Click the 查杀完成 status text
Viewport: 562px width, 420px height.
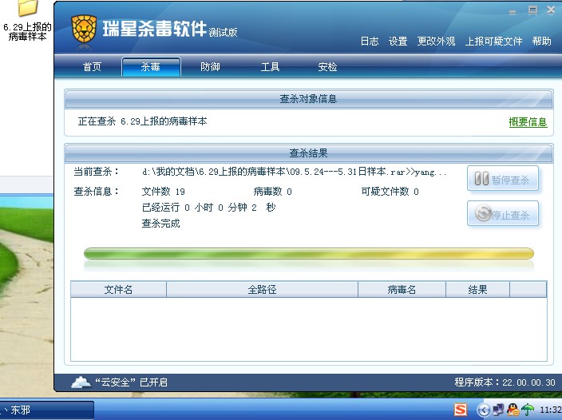pos(161,224)
